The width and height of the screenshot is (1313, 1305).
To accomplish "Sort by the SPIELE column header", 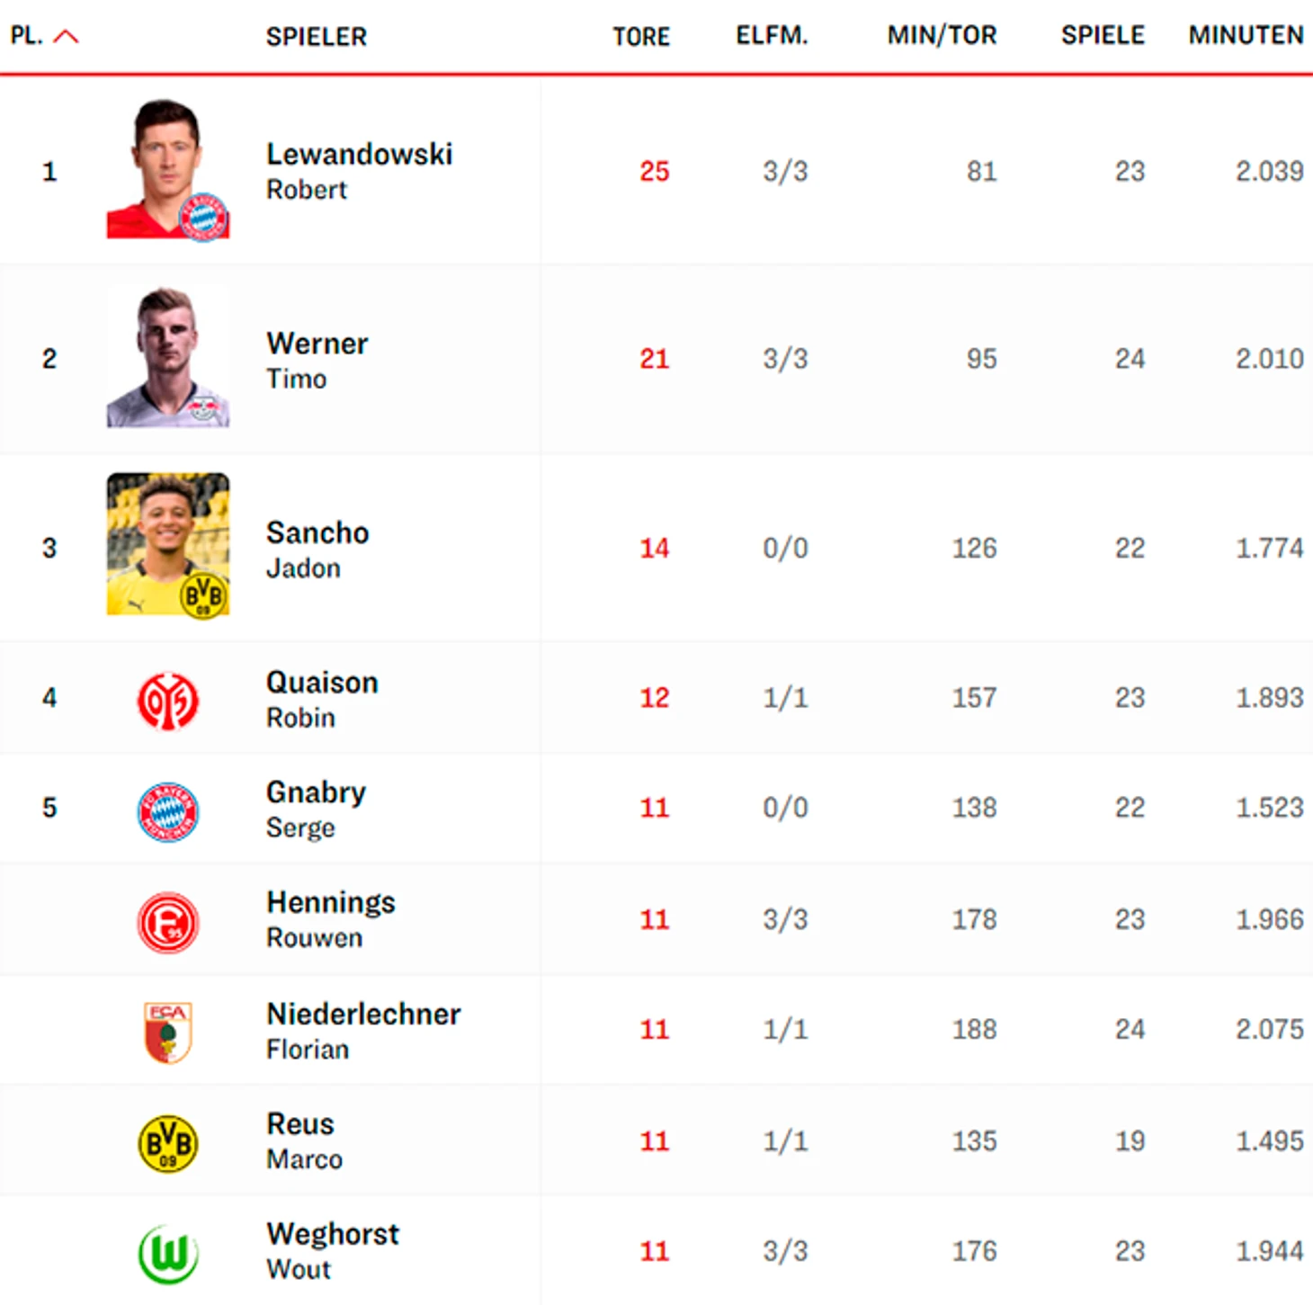I will pos(1103,35).
